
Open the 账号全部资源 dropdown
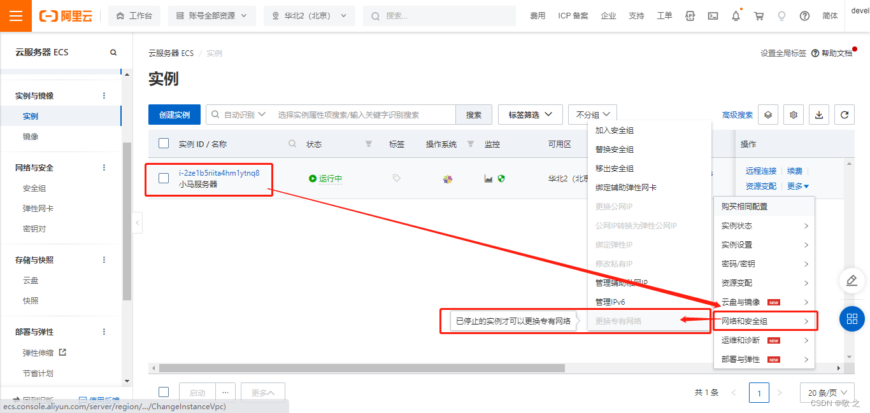coord(212,16)
